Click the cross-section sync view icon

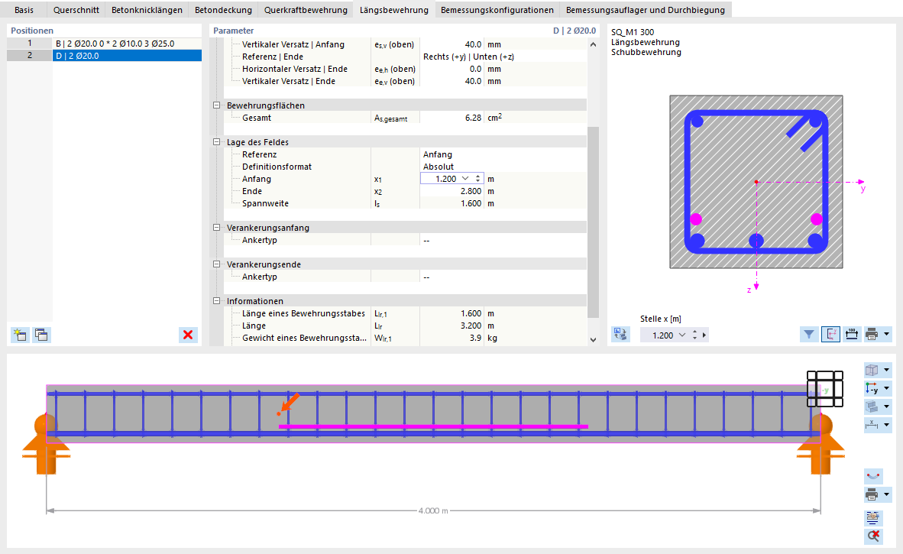click(x=620, y=335)
